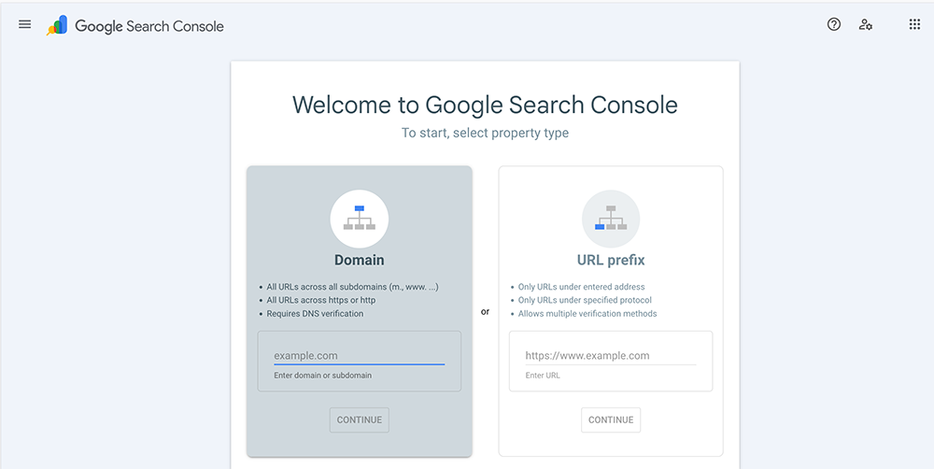
Task: Click the Domain hierarchy icon
Action: 360,219
